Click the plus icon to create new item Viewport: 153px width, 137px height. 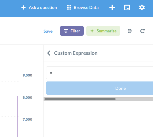112,7
